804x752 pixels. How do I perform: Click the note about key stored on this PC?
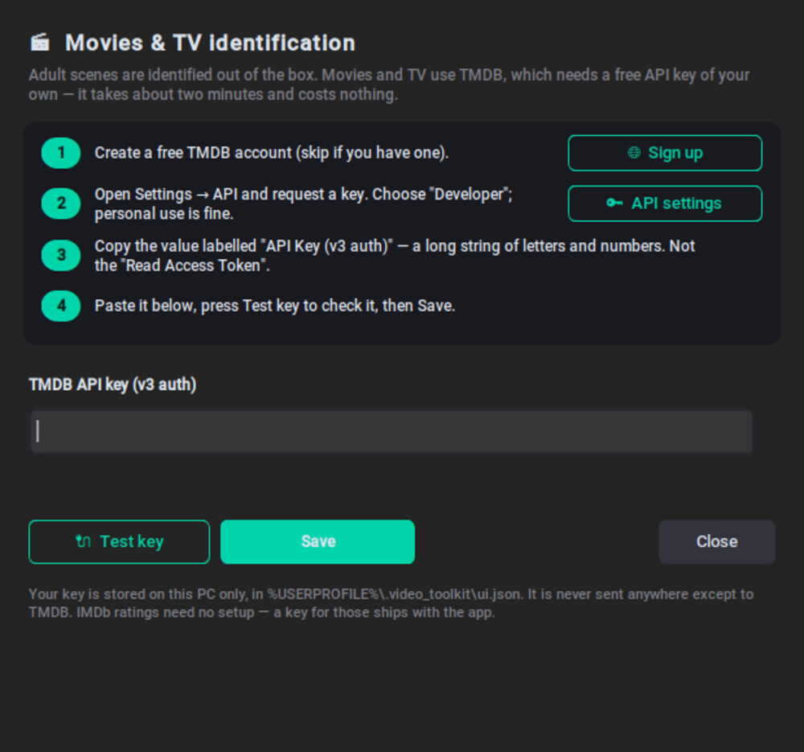click(391, 603)
